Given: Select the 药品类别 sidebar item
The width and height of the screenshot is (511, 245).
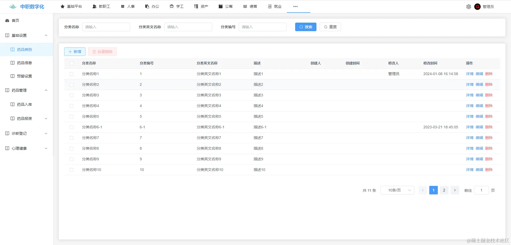Looking at the screenshot, I should [x=26, y=50].
